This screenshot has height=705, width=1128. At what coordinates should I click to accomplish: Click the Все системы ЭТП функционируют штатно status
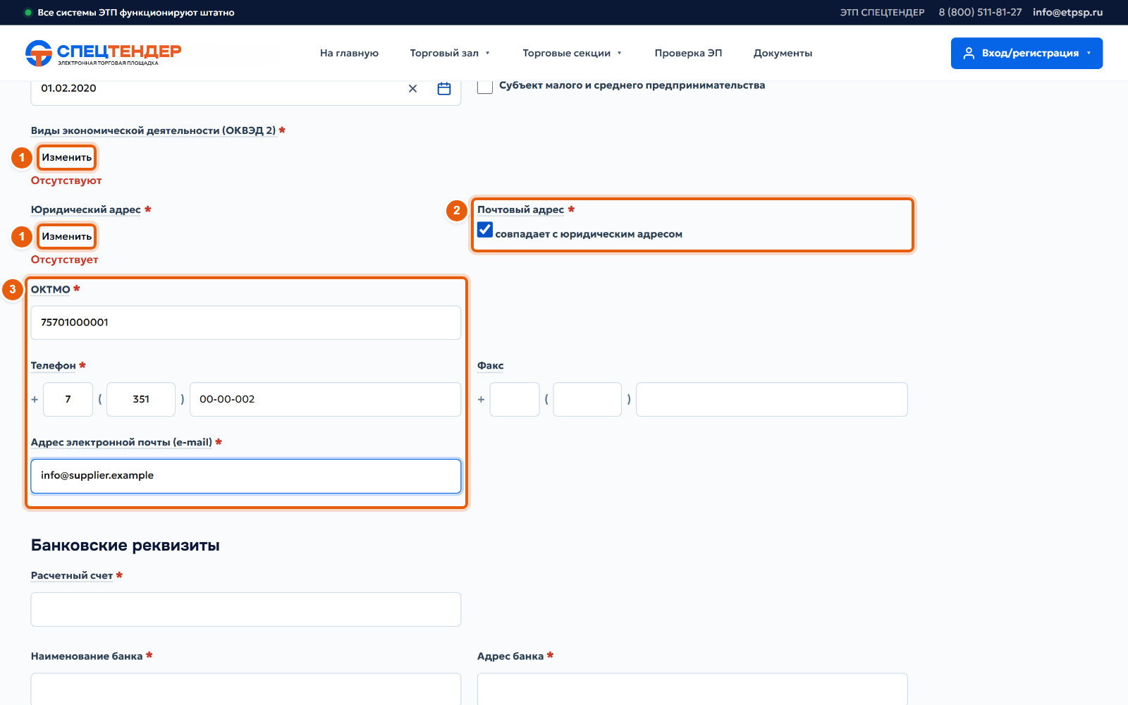(135, 12)
